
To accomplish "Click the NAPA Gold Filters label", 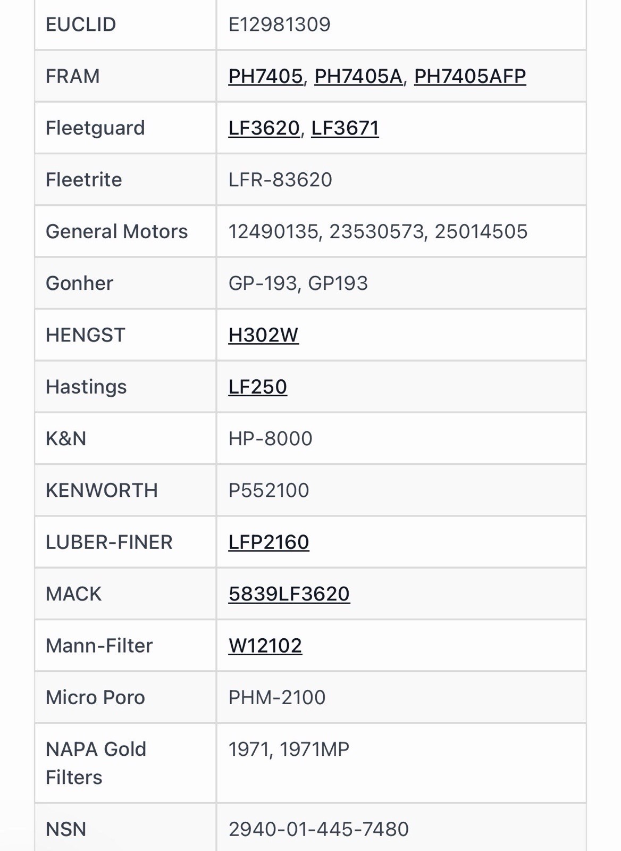I will (96, 763).
